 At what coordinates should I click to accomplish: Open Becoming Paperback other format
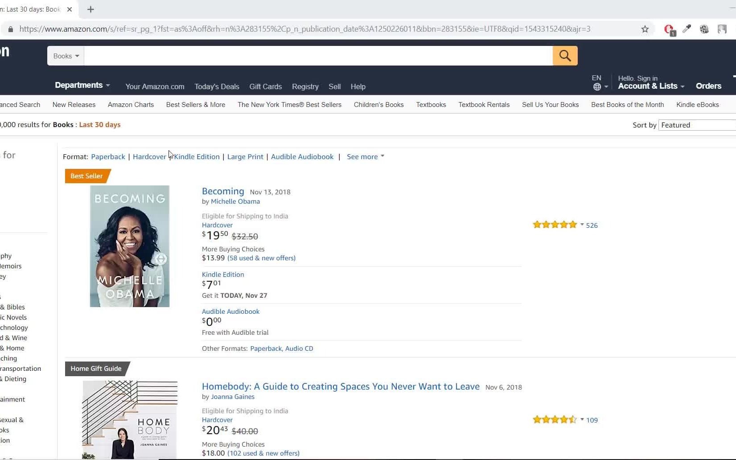266,349
